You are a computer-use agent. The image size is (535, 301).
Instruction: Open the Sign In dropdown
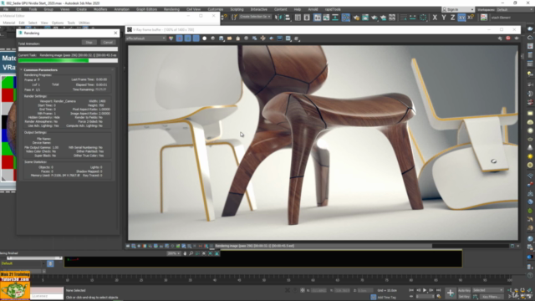pos(458,9)
